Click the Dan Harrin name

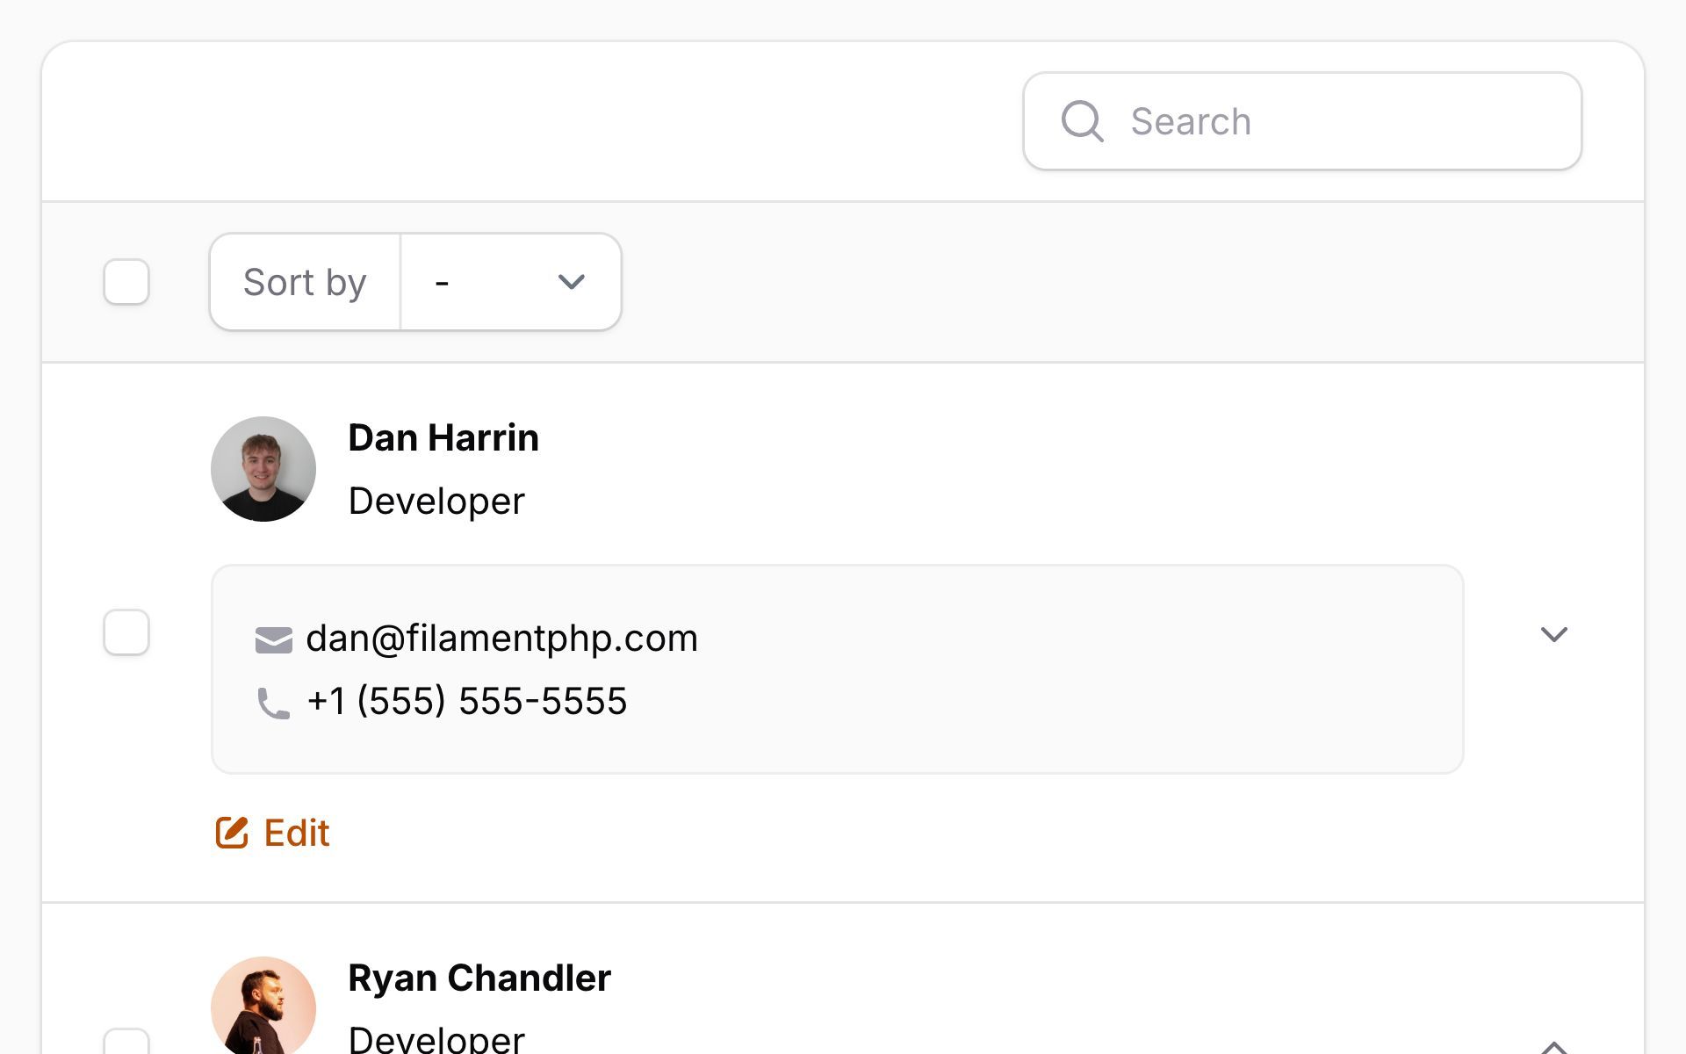(443, 437)
